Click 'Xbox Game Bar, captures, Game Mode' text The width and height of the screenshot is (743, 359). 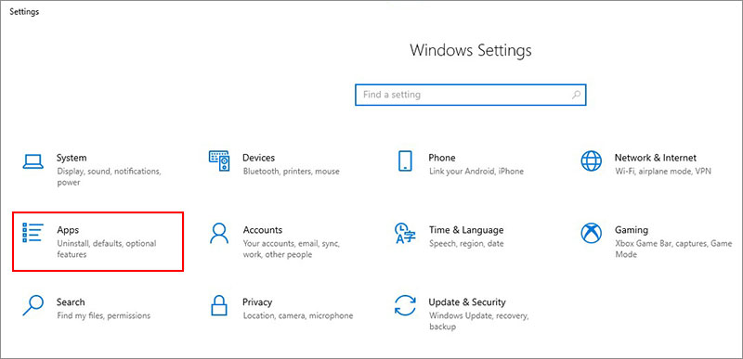pyautogui.click(x=673, y=249)
